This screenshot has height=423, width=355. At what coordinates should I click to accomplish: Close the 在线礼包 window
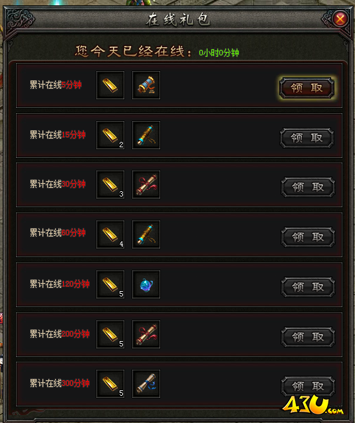[x=340, y=19]
